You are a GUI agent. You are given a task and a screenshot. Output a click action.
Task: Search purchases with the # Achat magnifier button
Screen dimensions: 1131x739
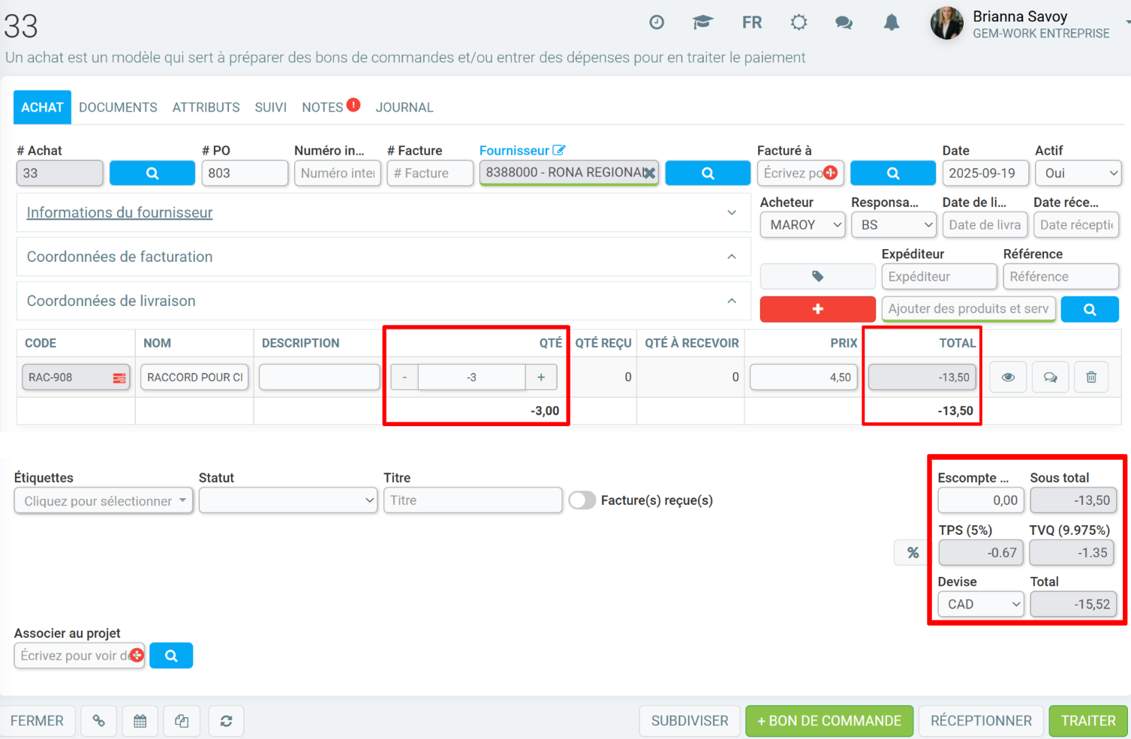(152, 173)
